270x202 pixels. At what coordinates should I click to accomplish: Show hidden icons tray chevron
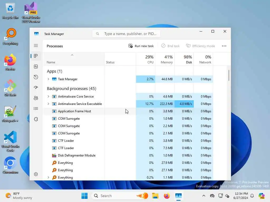pyautogui.click(x=204, y=196)
